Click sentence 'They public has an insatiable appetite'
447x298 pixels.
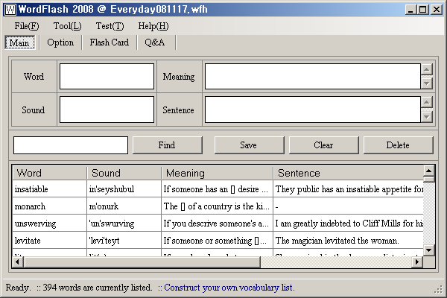click(349, 189)
